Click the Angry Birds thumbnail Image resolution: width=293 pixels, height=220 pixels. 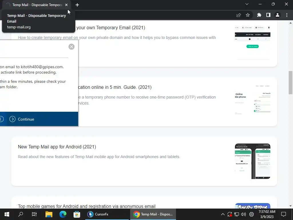point(252,206)
